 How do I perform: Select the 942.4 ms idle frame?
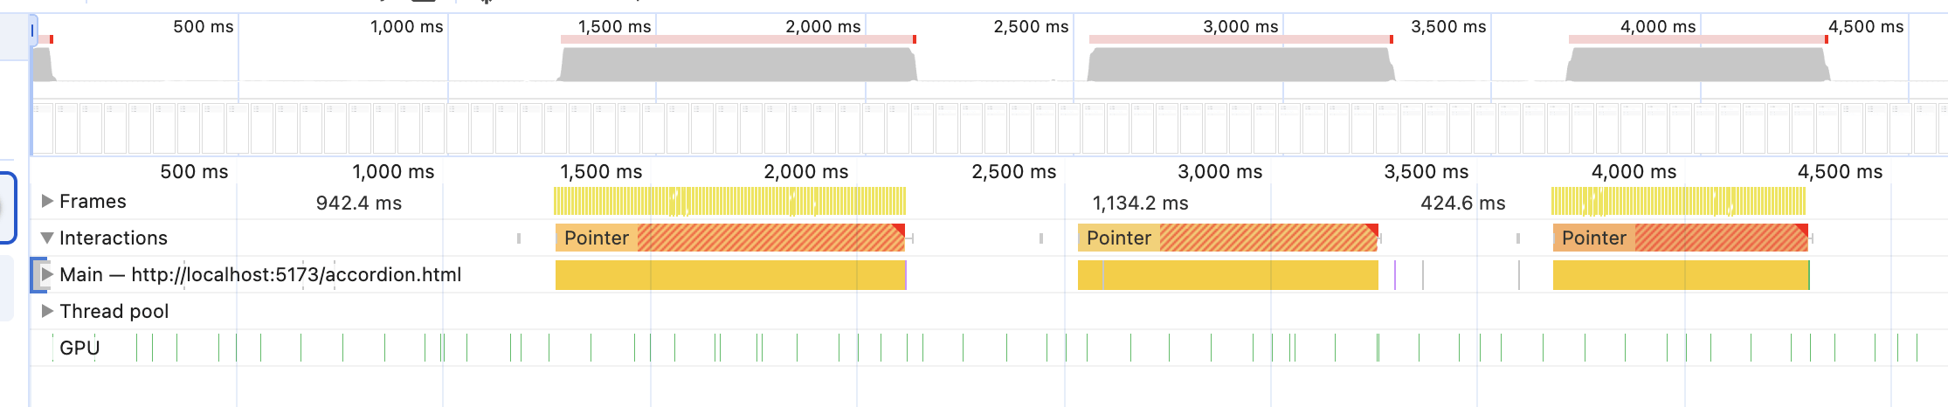pos(358,203)
